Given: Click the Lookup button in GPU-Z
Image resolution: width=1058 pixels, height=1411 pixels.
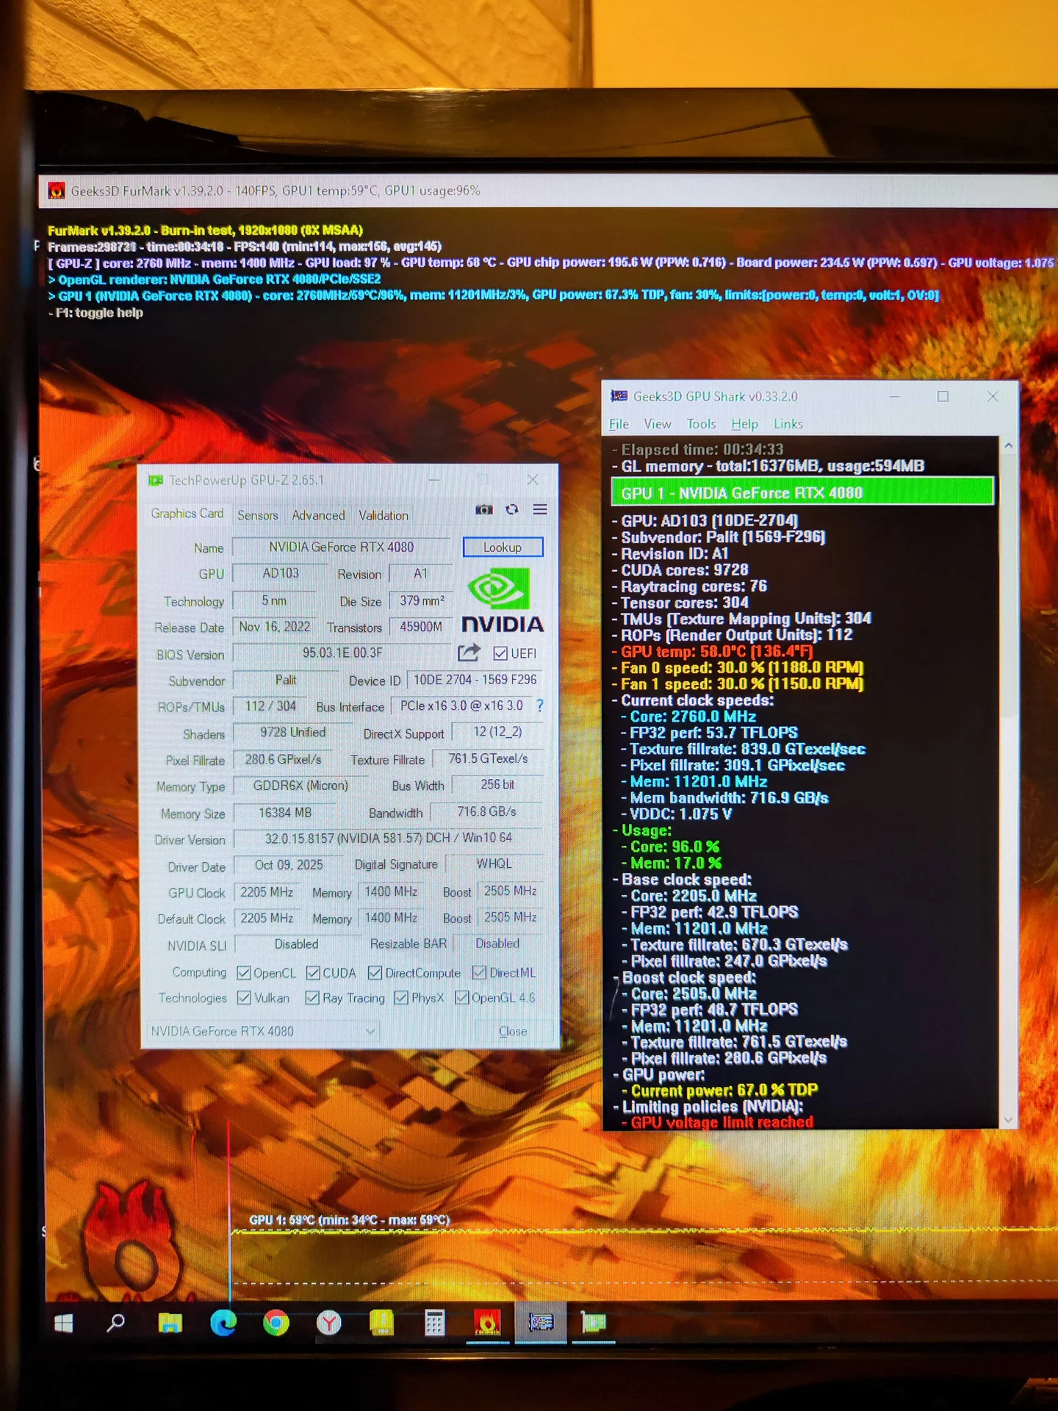Looking at the screenshot, I should click(503, 547).
